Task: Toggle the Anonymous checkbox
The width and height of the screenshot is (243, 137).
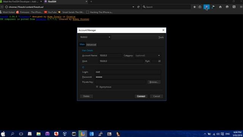Action: (x=97, y=87)
